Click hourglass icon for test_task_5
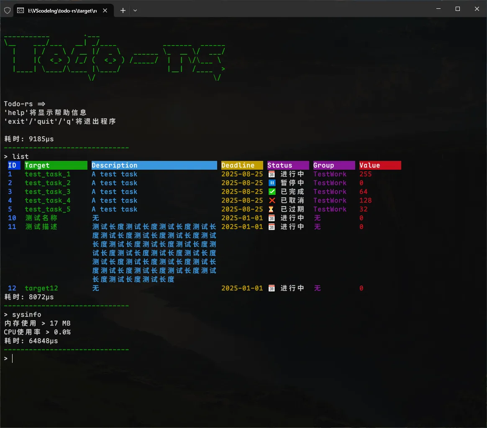The image size is (487, 428). pyautogui.click(x=271, y=209)
